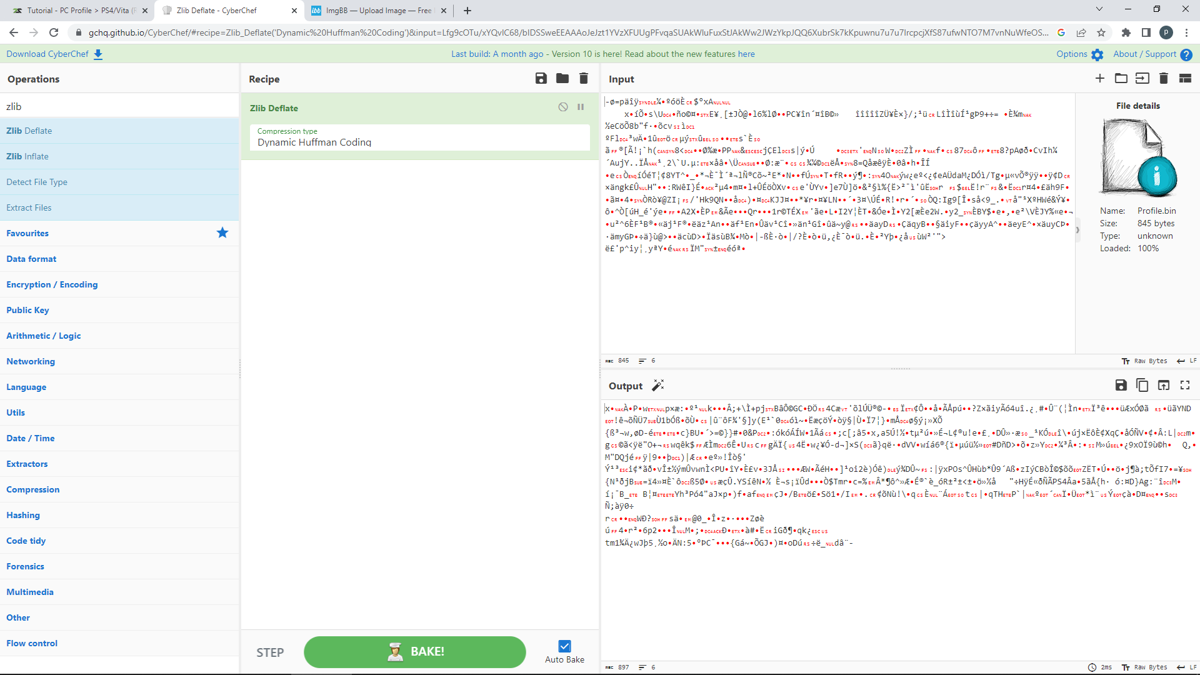This screenshot has width=1200, height=675.
Task: Replace input with output icon
Action: pos(1164,385)
